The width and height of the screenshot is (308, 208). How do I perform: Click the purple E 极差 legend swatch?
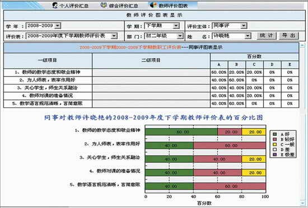pyautogui.click(x=275, y=155)
